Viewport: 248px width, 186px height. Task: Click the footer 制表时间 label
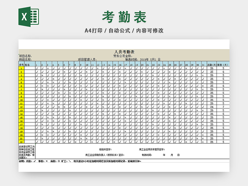pyautogui.click(x=147, y=155)
